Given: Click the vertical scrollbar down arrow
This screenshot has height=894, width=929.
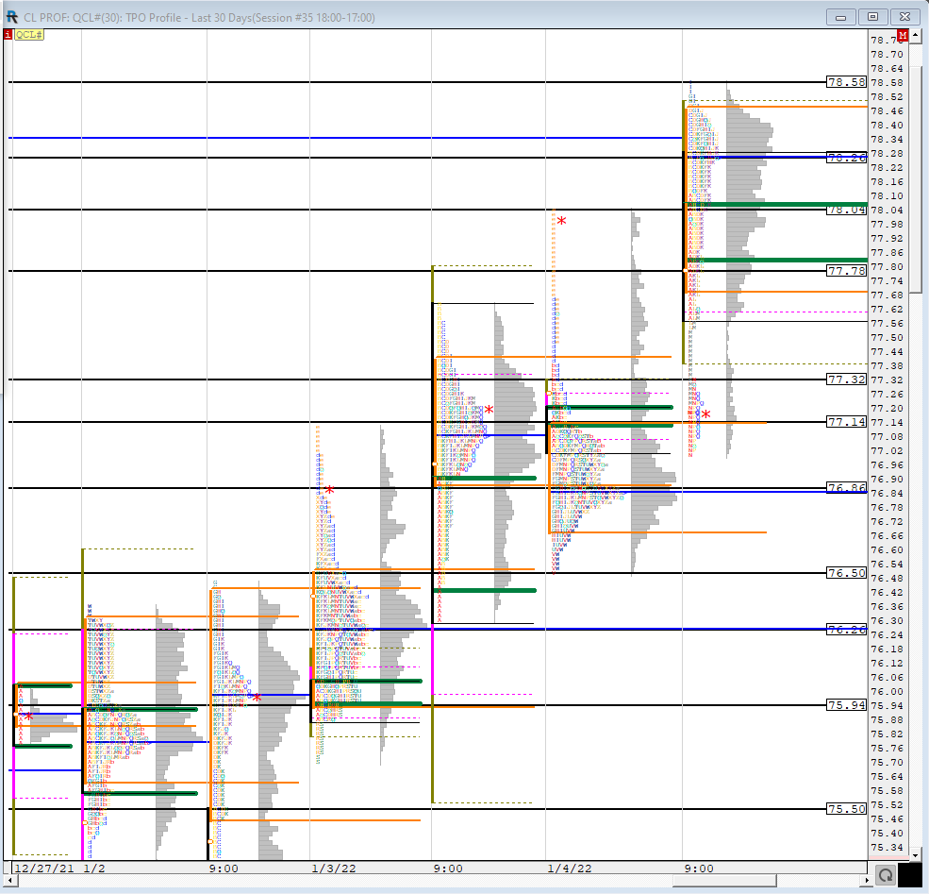Looking at the screenshot, I should click(916, 855).
